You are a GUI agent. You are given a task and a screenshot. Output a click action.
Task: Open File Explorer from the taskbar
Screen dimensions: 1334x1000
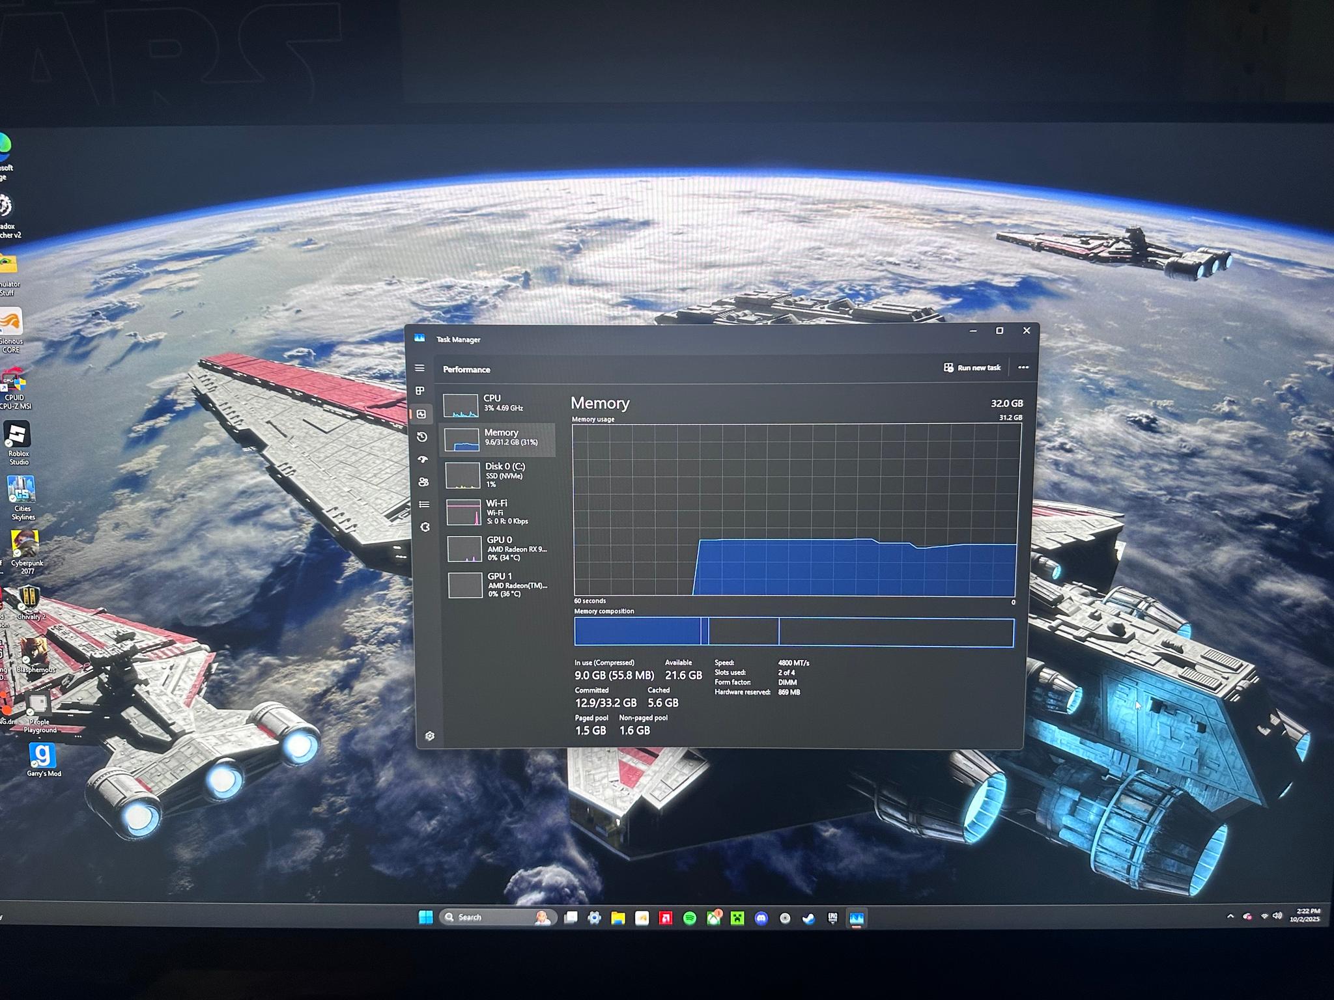click(x=617, y=918)
